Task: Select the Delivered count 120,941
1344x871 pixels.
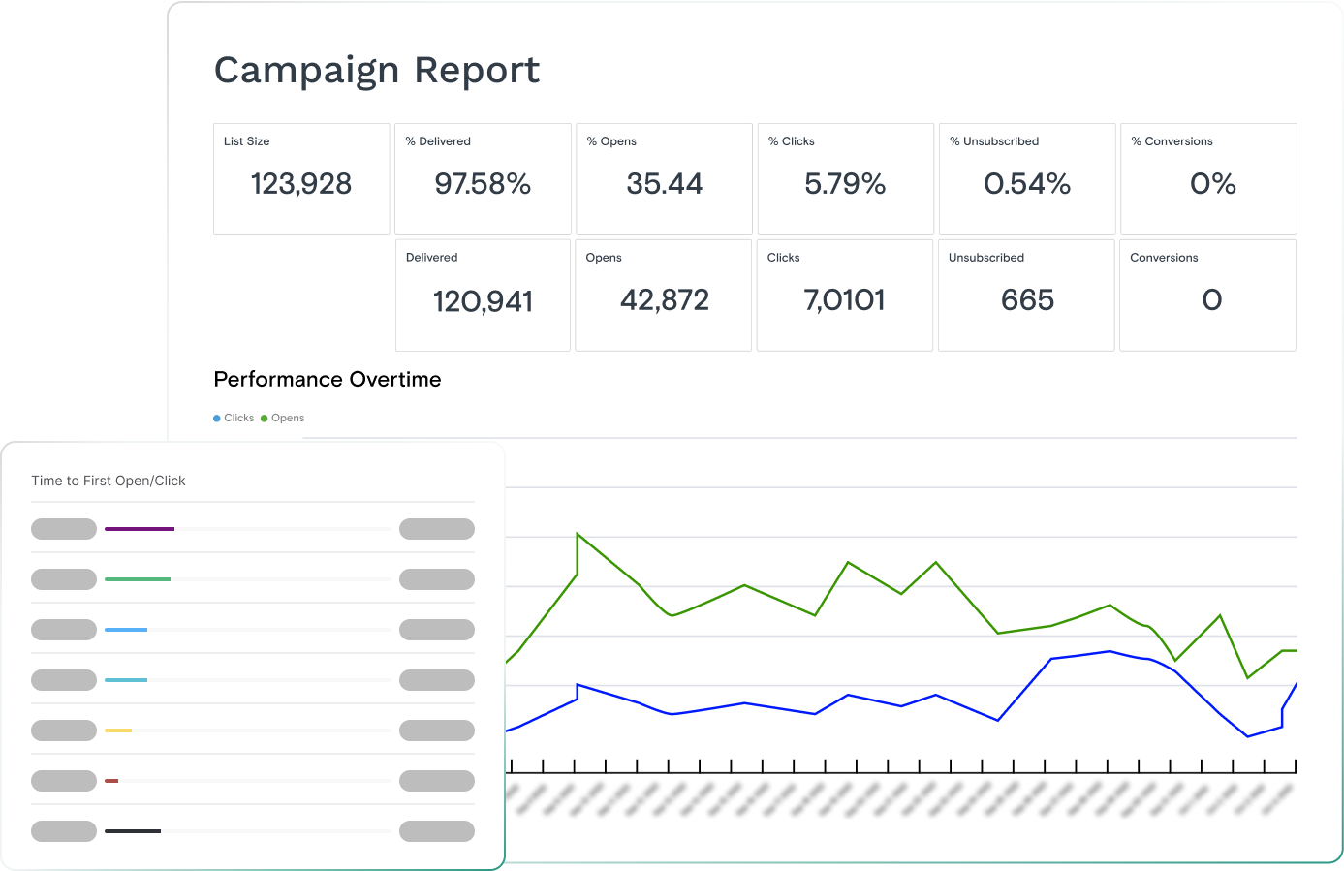Action: (x=483, y=301)
